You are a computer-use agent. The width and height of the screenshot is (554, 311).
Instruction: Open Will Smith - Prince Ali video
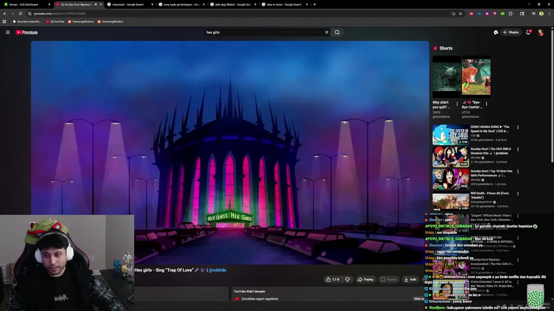(490, 195)
